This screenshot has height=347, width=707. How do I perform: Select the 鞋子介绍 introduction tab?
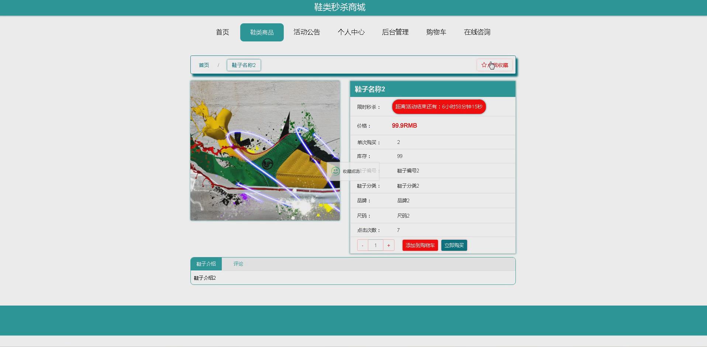point(206,264)
